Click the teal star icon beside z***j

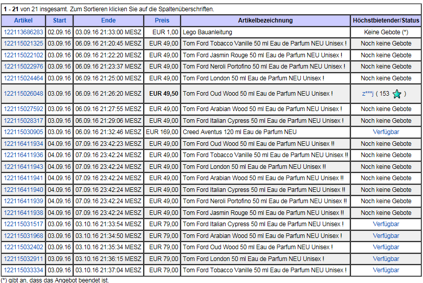(x=397, y=94)
